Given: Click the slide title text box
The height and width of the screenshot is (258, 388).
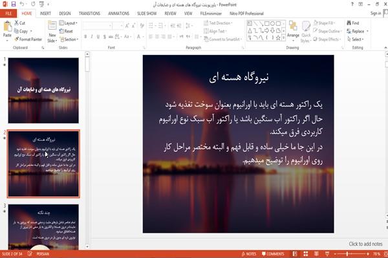Looking at the screenshot, I should click(239, 77).
